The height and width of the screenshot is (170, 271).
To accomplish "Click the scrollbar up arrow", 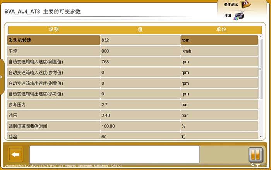I will pyautogui.click(x=261, y=37).
